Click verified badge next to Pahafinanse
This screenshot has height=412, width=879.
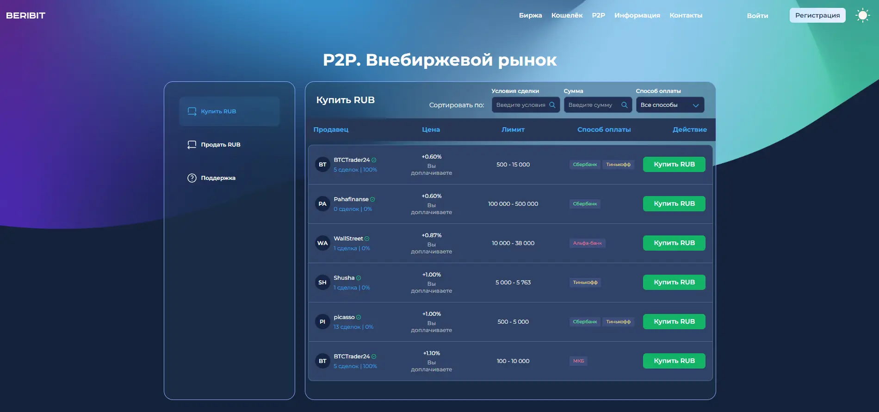pyautogui.click(x=372, y=199)
